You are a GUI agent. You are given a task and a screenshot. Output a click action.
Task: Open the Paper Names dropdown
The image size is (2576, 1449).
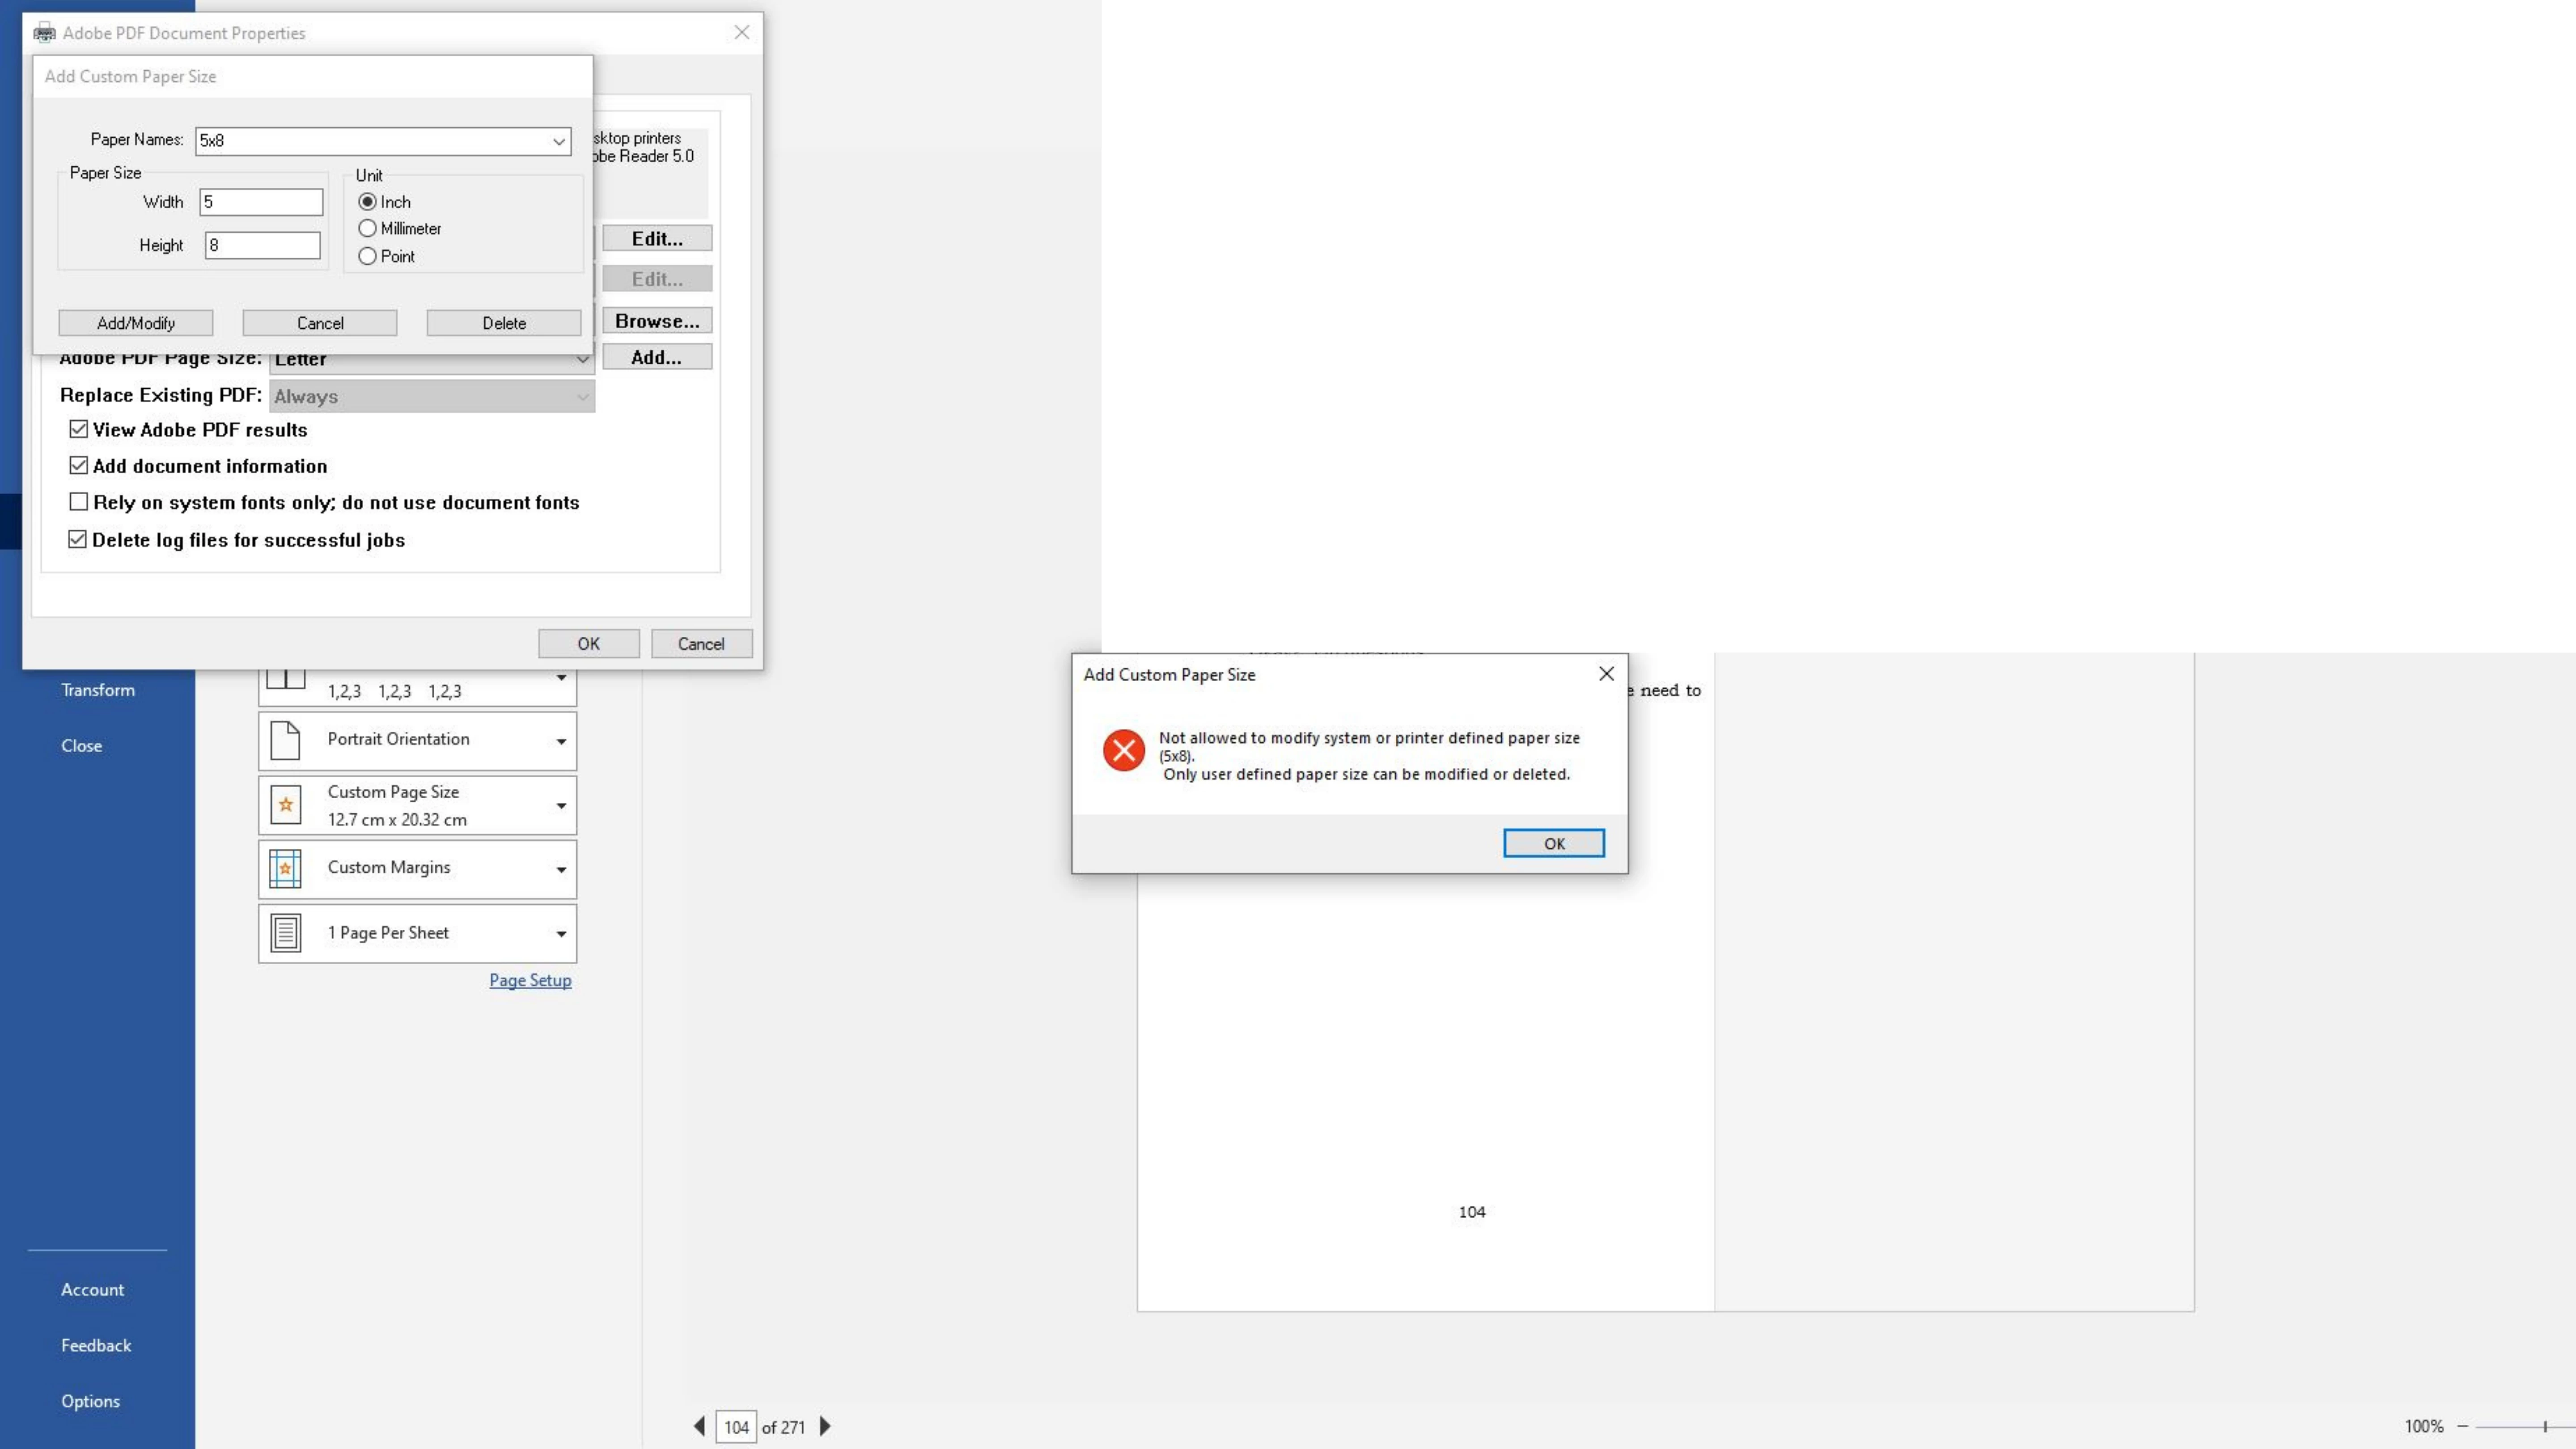coord(558,141)
